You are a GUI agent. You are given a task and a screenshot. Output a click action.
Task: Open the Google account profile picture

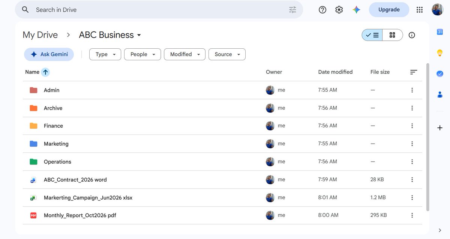(438, 10)
